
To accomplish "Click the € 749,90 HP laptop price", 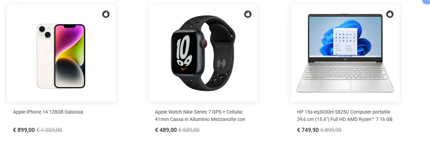I will tap(308, 130).
